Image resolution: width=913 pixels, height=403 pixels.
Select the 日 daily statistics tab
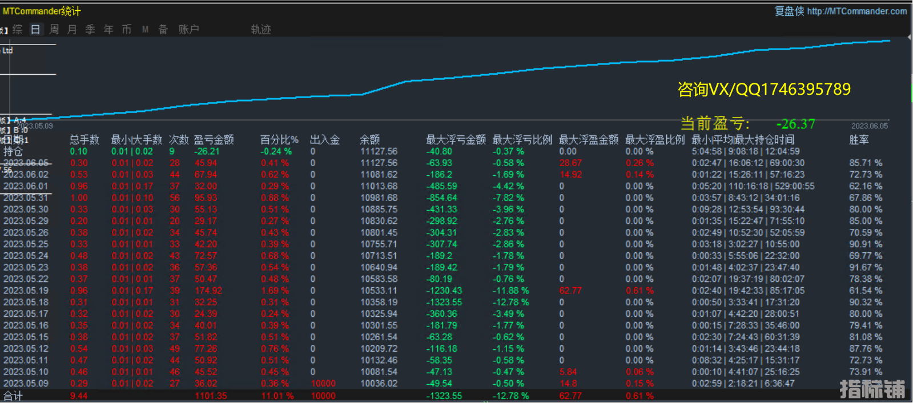point(35,30)
